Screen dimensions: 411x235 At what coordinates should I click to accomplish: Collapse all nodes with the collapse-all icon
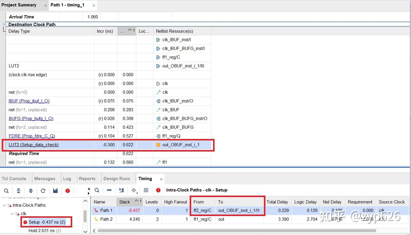[19, 191]
